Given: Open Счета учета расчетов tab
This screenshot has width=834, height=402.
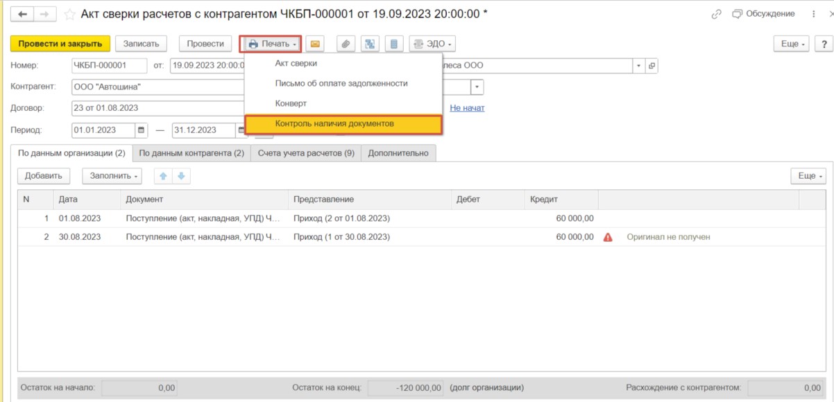Looking at the screenshot, I should (306, 153).
